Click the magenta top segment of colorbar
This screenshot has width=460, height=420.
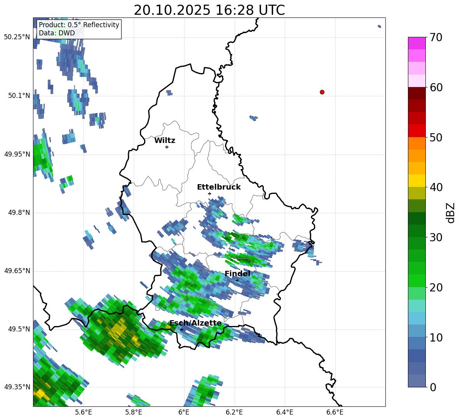416,43
